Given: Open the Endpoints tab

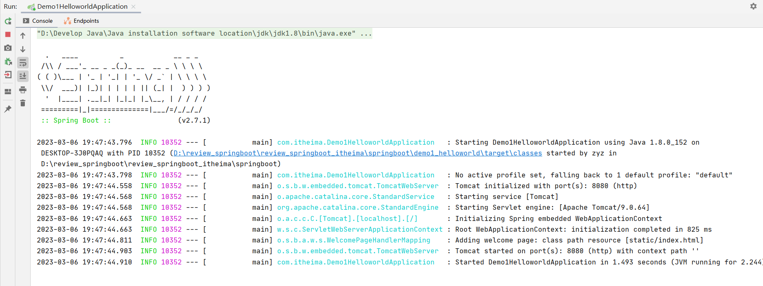Looking at the screenshot, I should pyautogui.click(x=82, y=21).
